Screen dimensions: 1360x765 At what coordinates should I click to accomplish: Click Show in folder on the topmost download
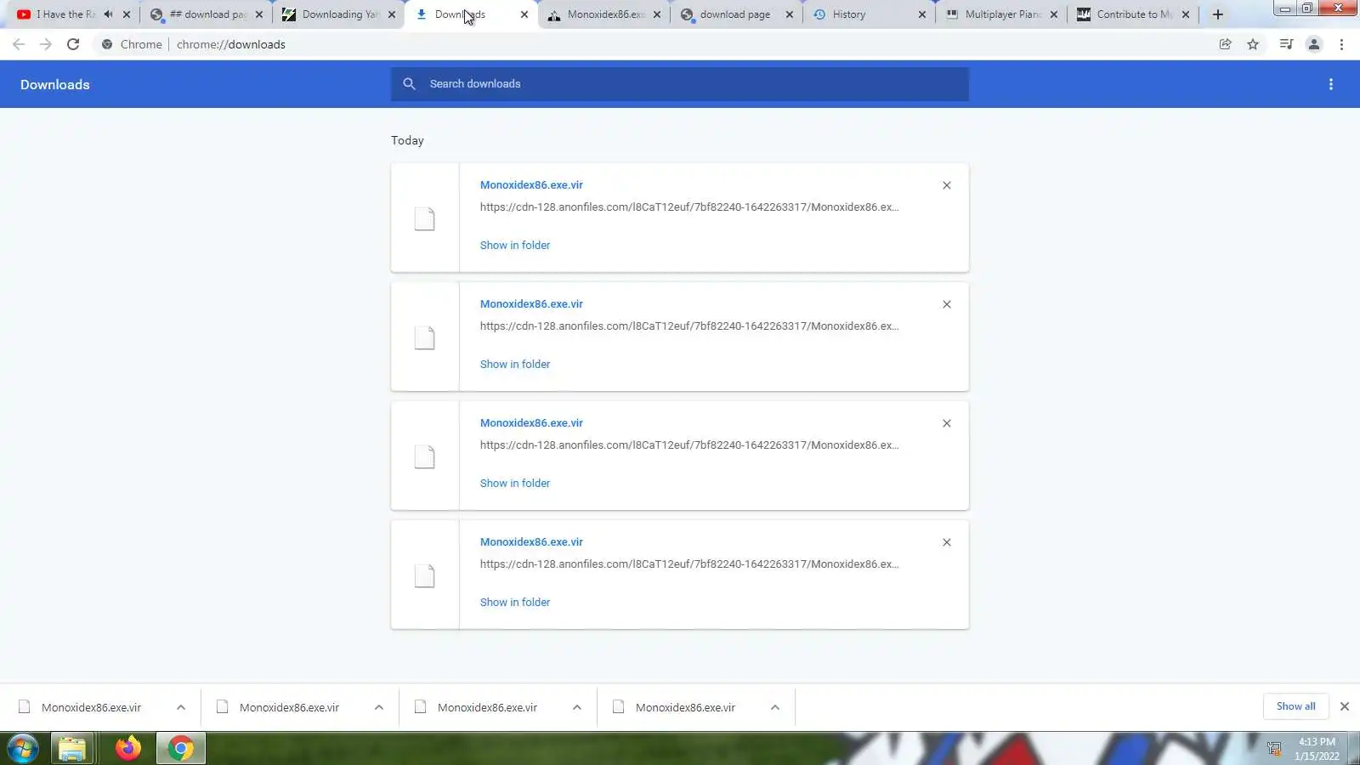pos(514,245)
